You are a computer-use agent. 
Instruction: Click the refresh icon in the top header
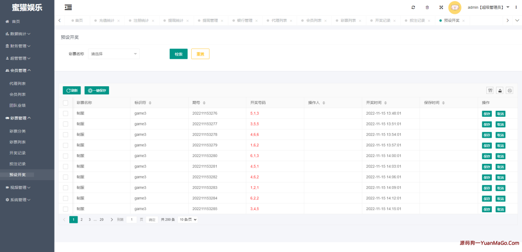(x=413, y=8)
